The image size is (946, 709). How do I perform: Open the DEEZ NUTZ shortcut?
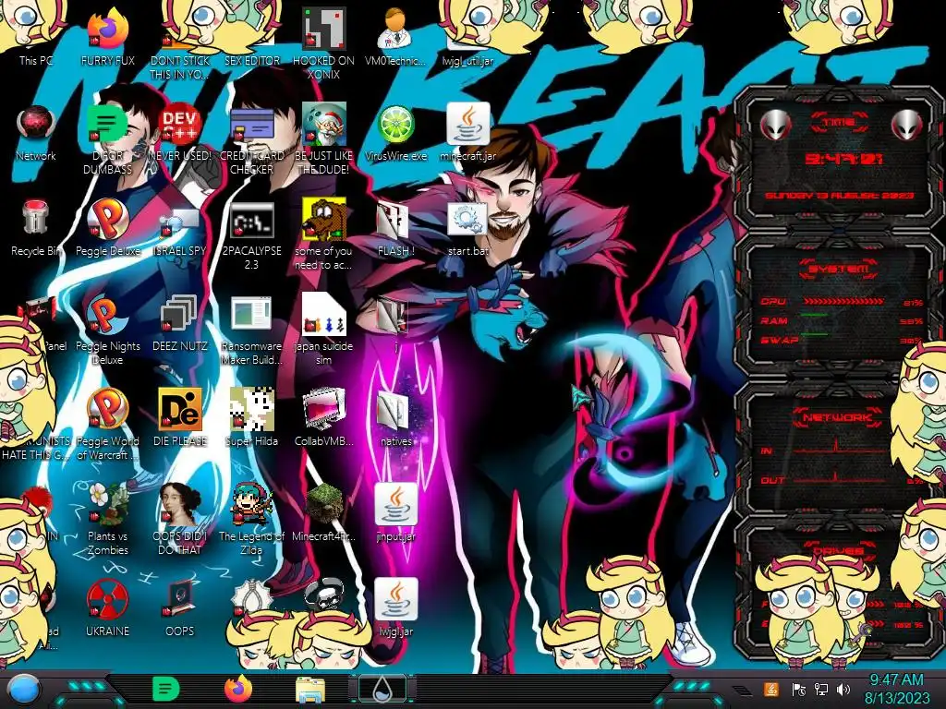(179, 323)
